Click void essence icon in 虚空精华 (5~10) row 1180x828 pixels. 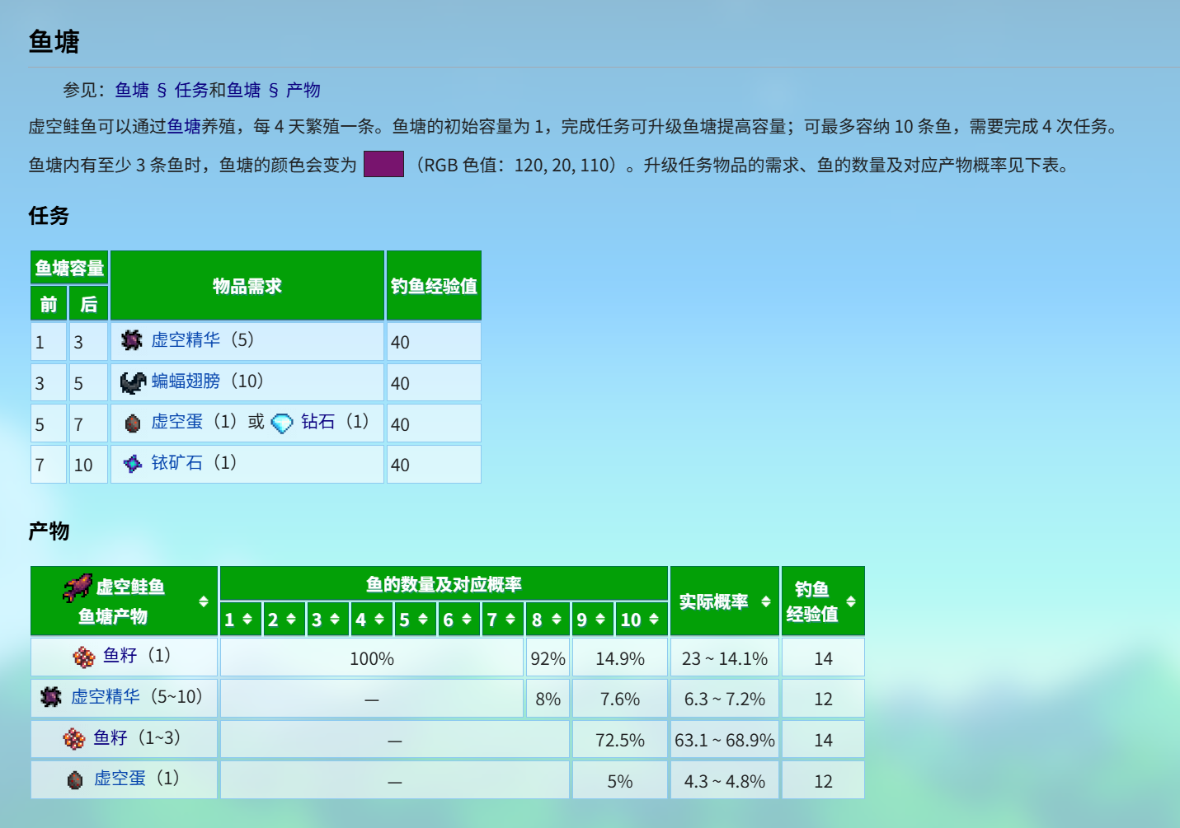[51, 697]
